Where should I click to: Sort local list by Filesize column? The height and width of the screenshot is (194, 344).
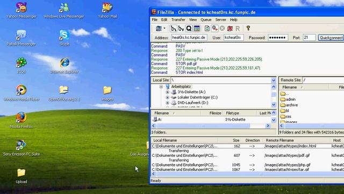[x=212, y=113]
